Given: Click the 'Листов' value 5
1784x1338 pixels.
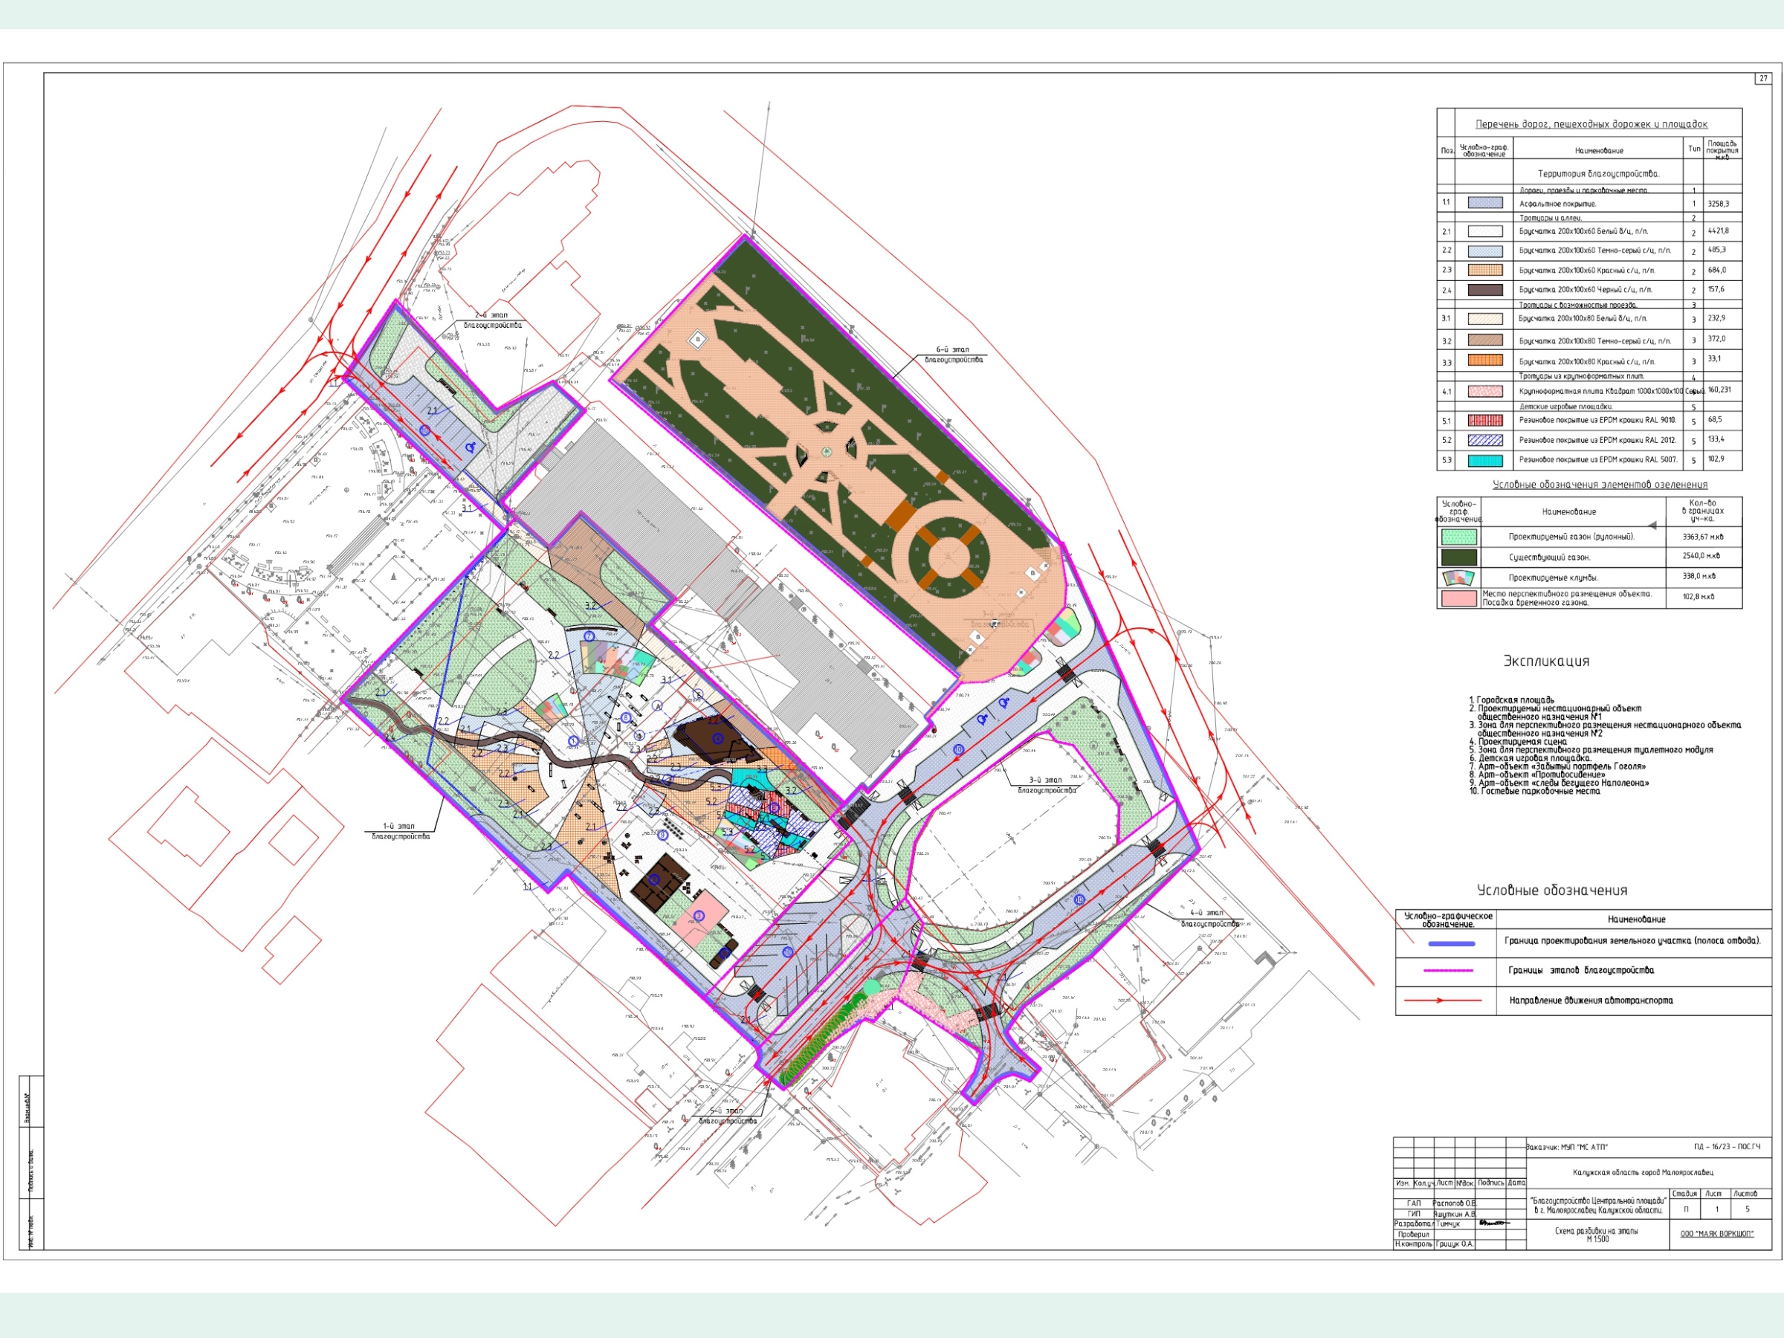Looking at the screenshot, I should [1747, 1209].
